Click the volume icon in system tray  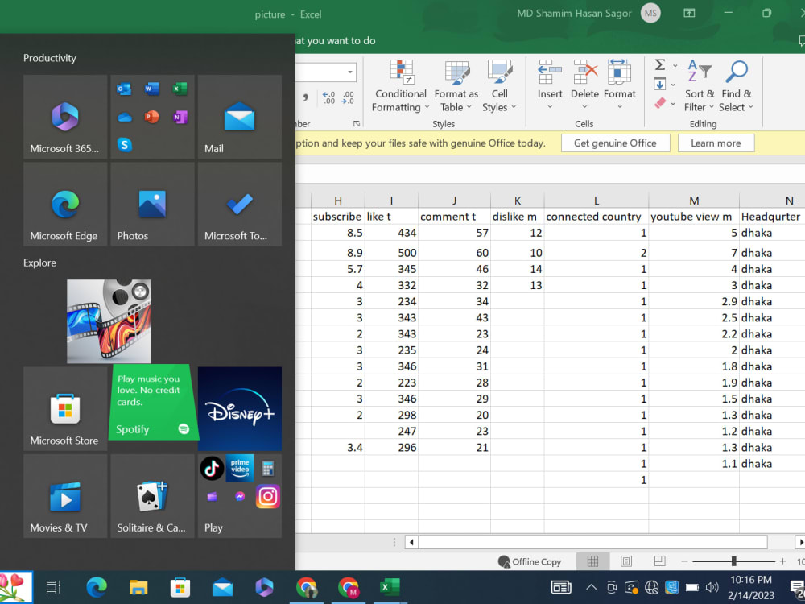point(712,587)
